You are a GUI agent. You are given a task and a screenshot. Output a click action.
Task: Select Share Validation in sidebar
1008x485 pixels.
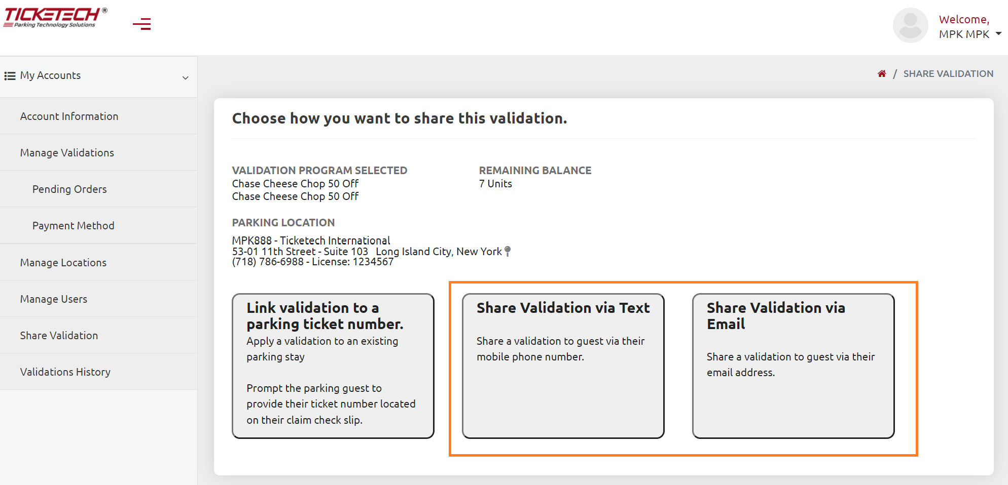coord(98,335)
